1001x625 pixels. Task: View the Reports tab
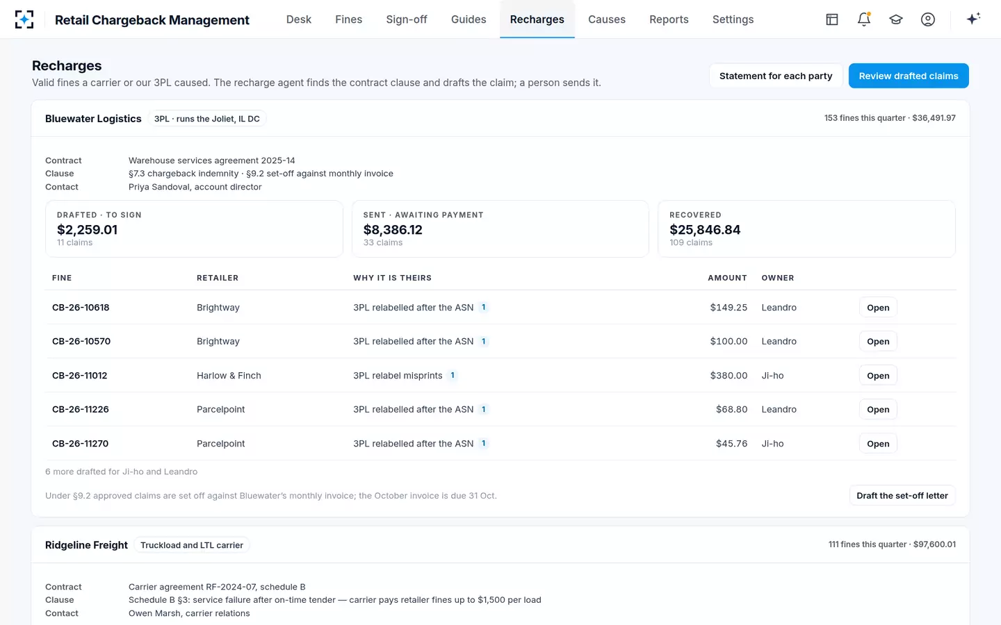coord(669,19)
